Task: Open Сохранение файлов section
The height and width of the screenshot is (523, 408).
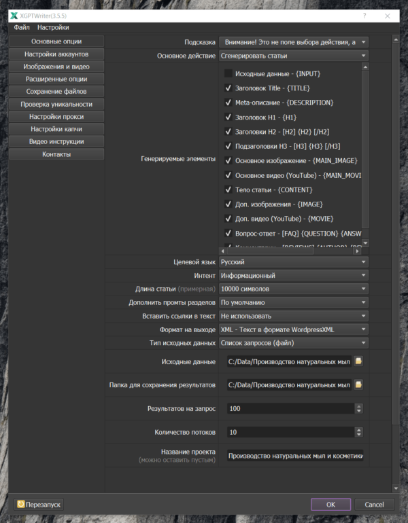Action: click(x=56, y=92)
